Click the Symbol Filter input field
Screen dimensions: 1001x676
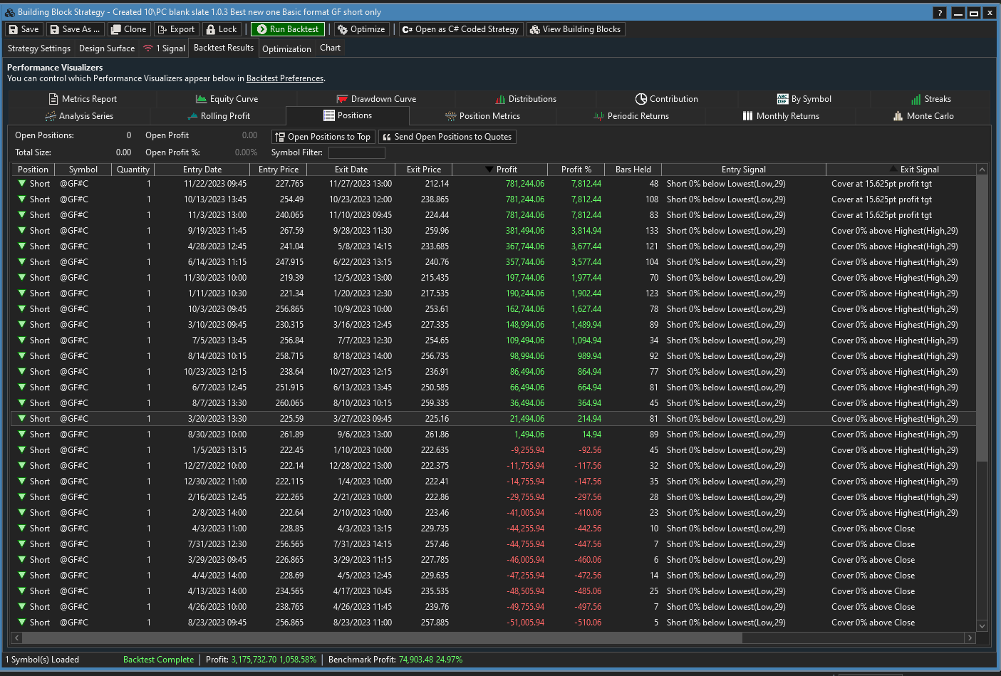click(x=356, y=152)
